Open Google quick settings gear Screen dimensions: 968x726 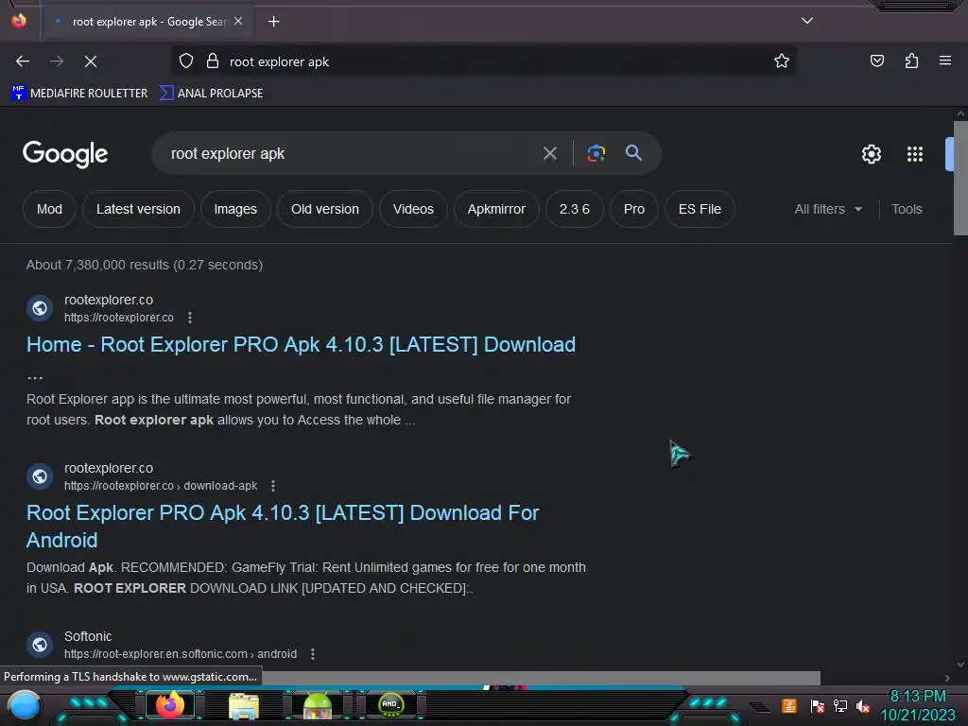(871, 154)
